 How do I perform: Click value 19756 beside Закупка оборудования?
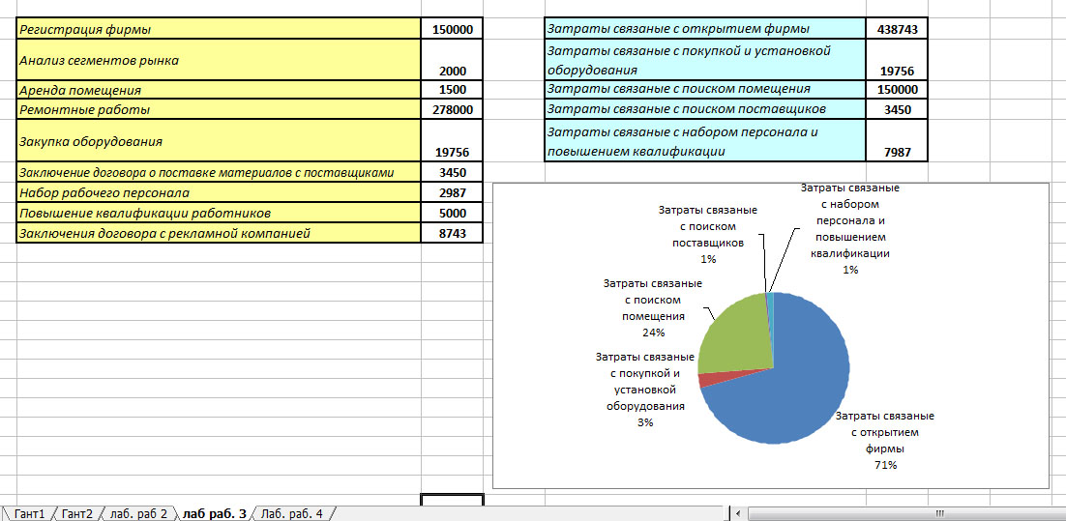click(452, 140)
